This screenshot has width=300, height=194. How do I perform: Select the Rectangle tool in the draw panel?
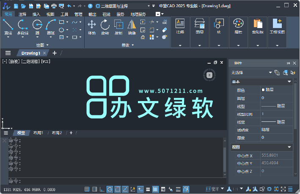coord(61,22)
